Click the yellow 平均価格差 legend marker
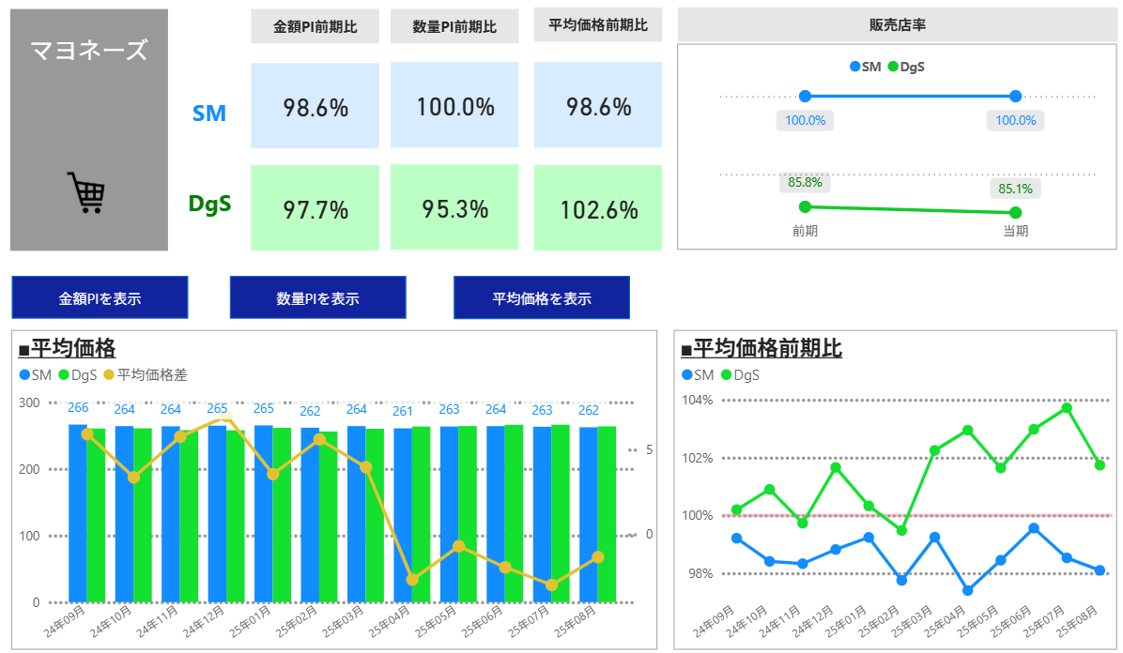The height and width of the screenshot is (653, 1123). 109,375
